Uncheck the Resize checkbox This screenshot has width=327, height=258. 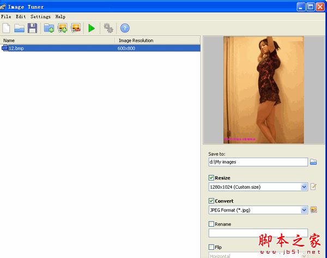(211, 178)
